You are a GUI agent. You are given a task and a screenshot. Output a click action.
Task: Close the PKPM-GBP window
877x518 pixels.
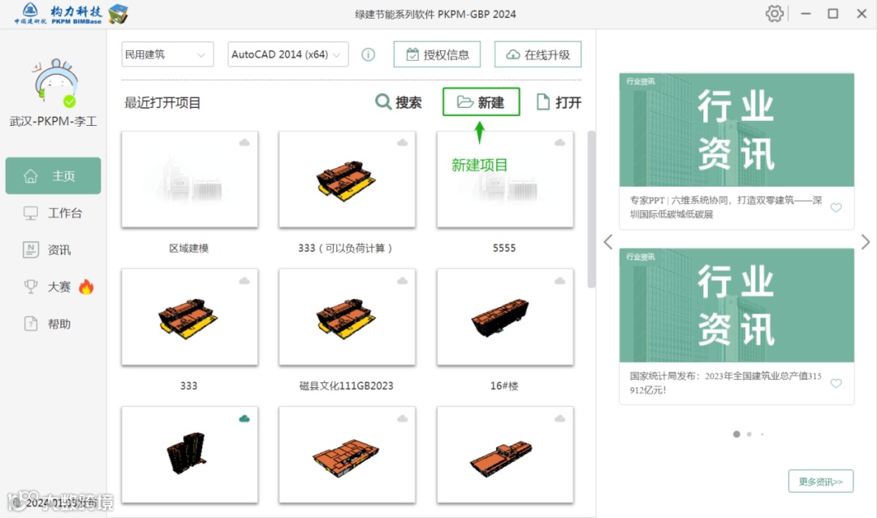pyautogui.click(x=862, y=14)
